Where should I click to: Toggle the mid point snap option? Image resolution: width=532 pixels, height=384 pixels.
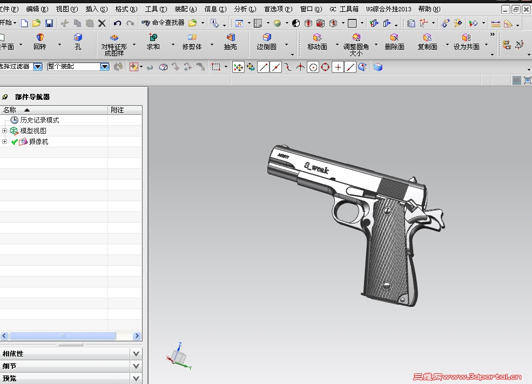tap(276, 67)
